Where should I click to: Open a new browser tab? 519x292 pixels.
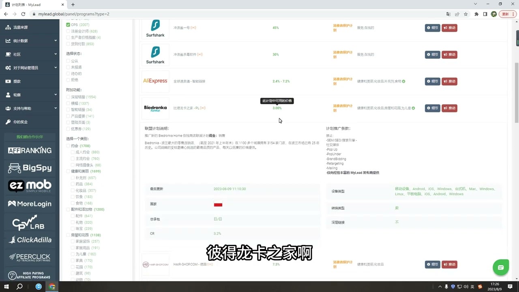73,4
